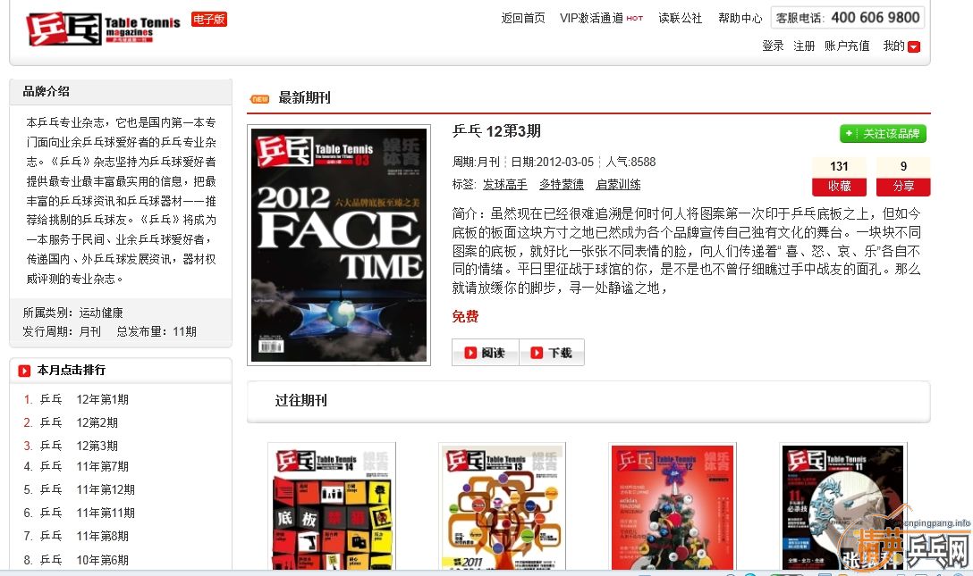Click 登录 to log in
The height and width of the screenshot is (576, 973).
pos(773,46)
